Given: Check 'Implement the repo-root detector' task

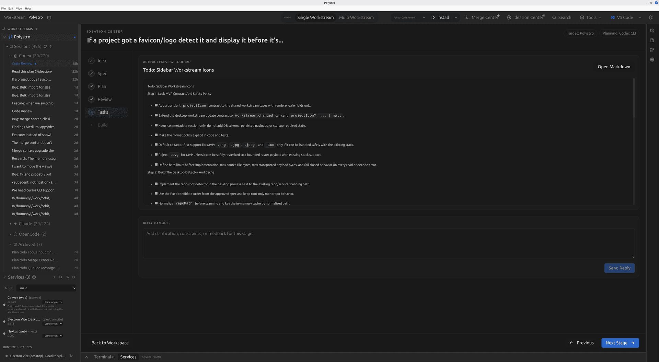Looking at the screenshot, I should 156,184.
